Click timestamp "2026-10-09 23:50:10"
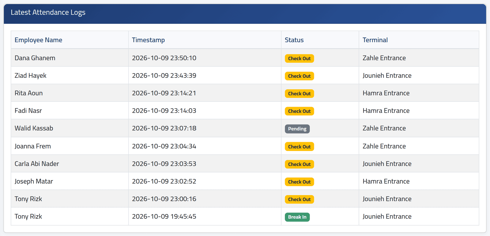 coord(164,58)
